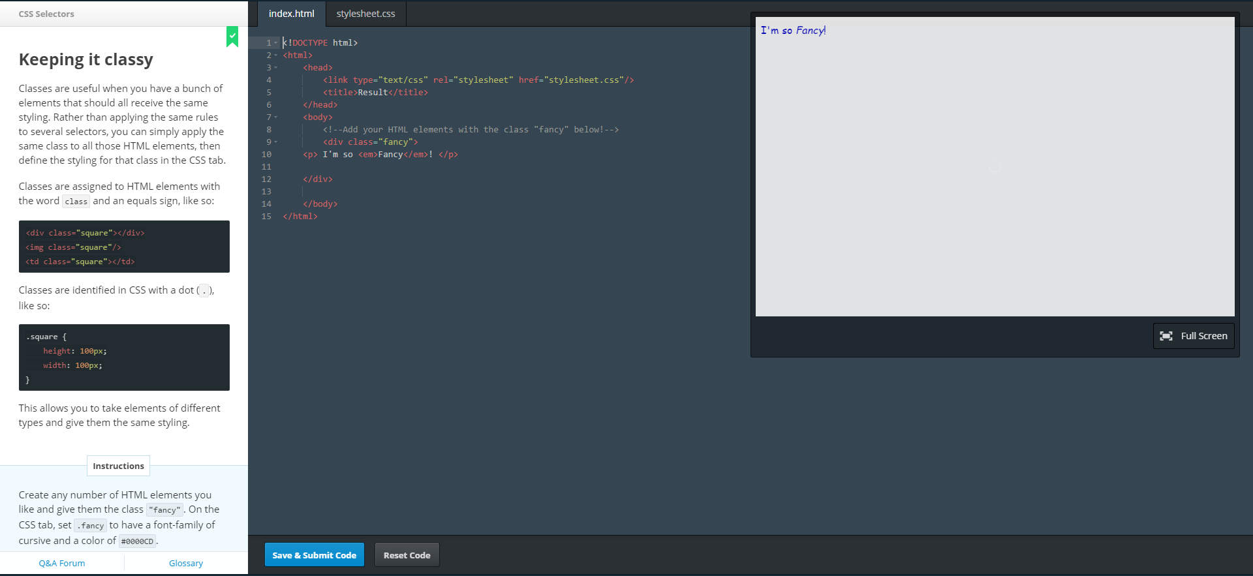Collapse the fancy div on line 9
The height and width of the screenshot is (576, 1253).
(x=276, y=142)
